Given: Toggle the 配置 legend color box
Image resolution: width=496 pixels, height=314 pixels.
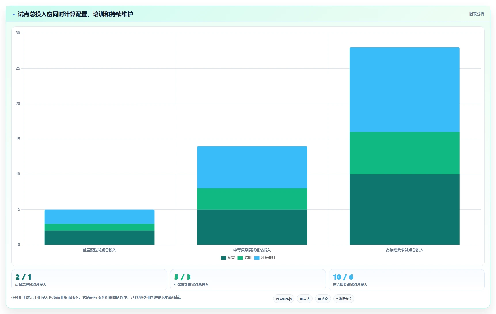Looking at the screenshot, I should pyautogui.click(x=223, y=258).
